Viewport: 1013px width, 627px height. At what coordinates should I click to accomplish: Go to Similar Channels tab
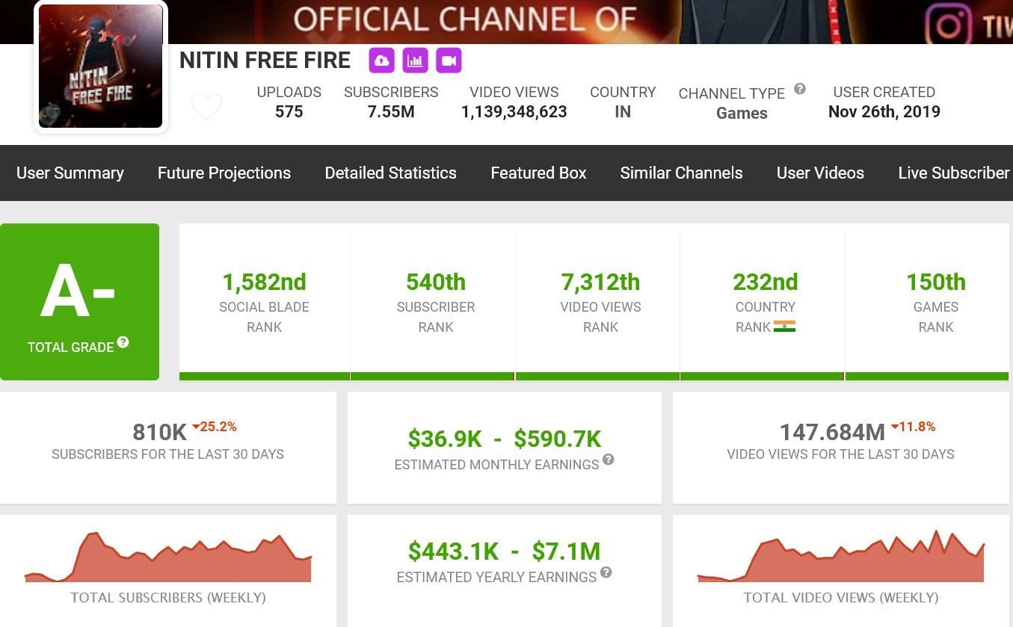tap(681, 173)
